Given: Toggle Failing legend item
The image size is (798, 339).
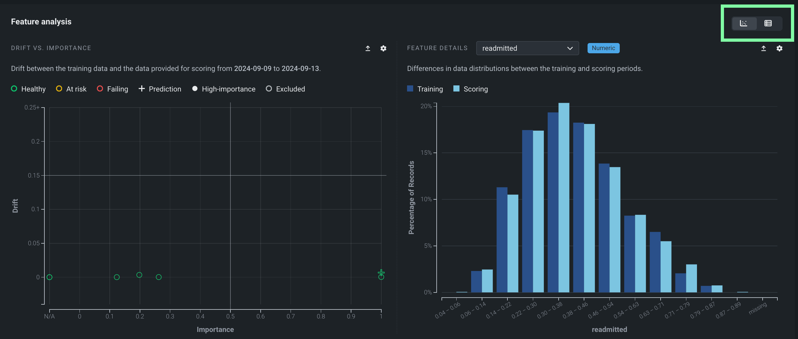Looking at the screenshot, I should click(112, 89).
